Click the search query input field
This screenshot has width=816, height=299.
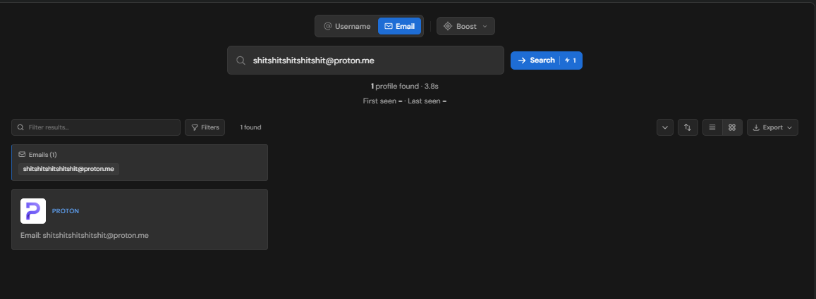pyautogui.click(x=365, y=61)
